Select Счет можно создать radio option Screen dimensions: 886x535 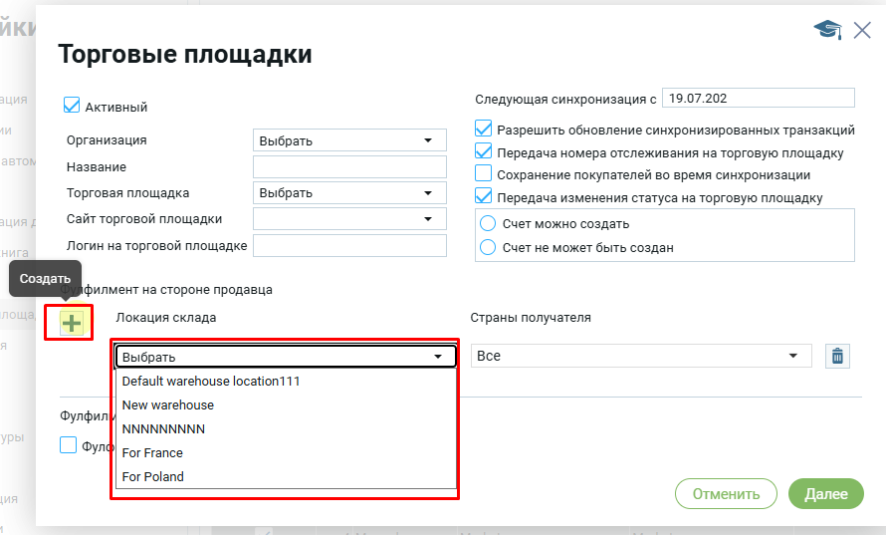(489, 223)
